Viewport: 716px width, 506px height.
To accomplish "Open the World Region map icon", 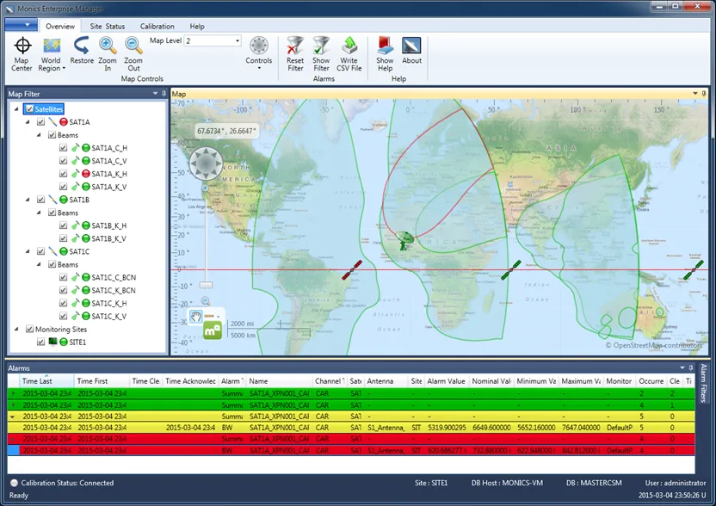I will tap(52, 46).
